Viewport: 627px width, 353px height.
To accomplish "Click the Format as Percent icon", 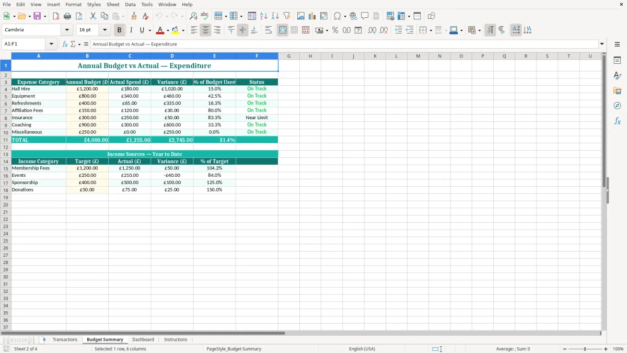I will click(335, 30).
